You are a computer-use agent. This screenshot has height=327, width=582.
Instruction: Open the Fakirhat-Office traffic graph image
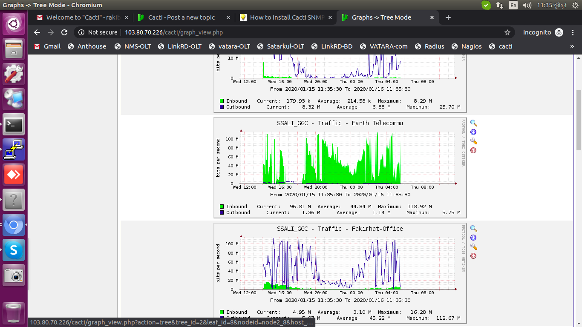coord(340,273)
